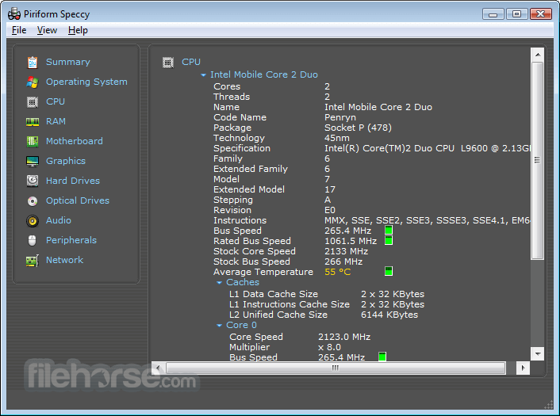Click the green graph icon beside Core 0 Bus Speed
The width and height of the screenshot is (560, 416).
(x=382, y=357)
